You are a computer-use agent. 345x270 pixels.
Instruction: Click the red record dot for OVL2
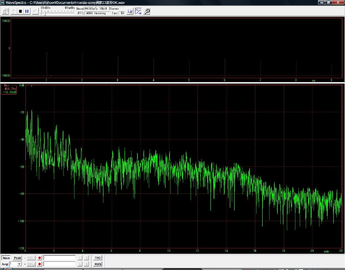coord(40,264)
